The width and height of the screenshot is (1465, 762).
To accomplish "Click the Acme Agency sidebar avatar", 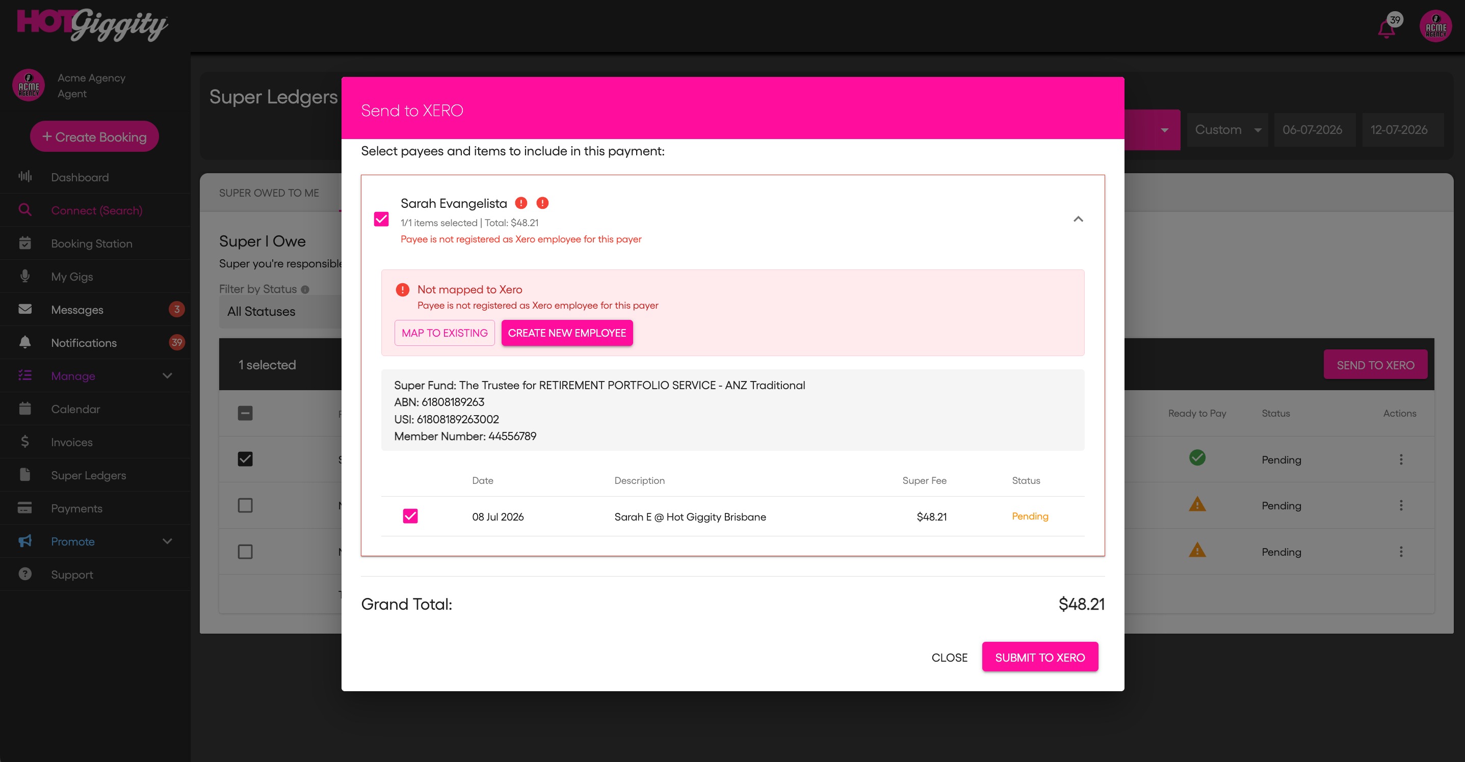I will pos(29,85).
